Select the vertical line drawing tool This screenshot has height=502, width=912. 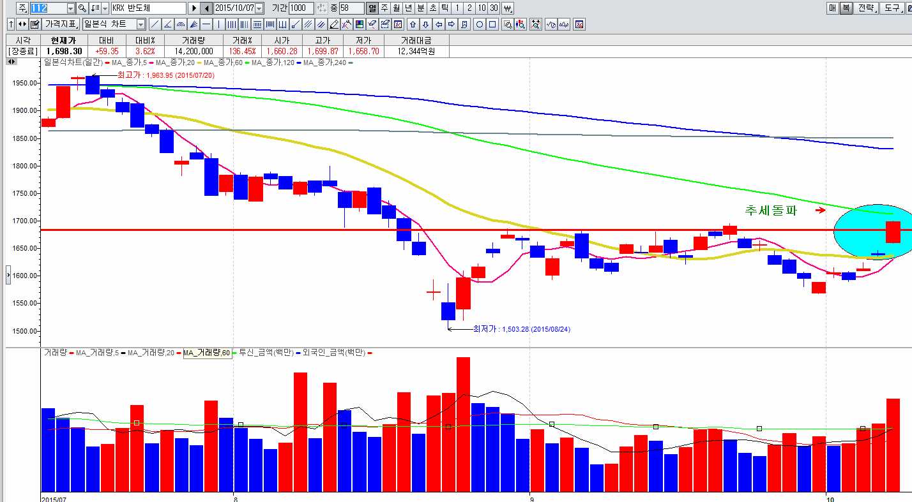(x=218, y=24)
